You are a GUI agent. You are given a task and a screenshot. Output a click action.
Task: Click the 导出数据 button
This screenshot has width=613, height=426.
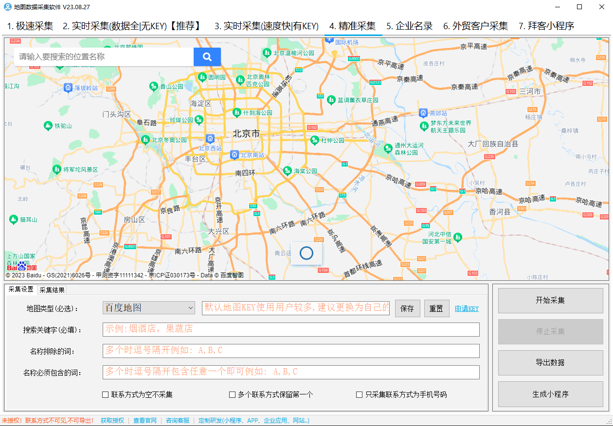tap(550, 362)
